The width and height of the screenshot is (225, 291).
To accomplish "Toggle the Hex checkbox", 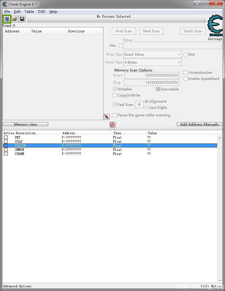I will (120, 45).
